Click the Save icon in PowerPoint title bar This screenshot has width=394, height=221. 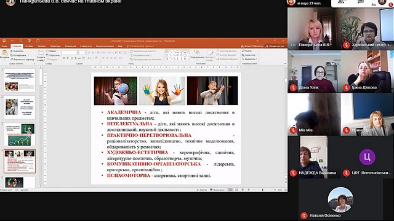pyautogui.click(x=4, y=41)
